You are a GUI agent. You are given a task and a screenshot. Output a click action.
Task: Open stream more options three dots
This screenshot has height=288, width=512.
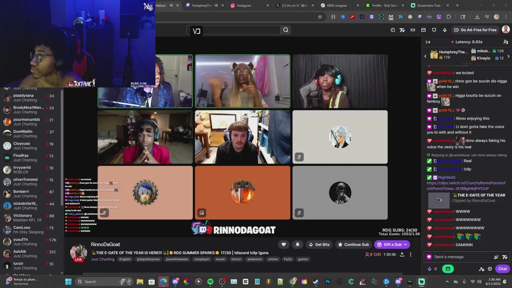410,254
